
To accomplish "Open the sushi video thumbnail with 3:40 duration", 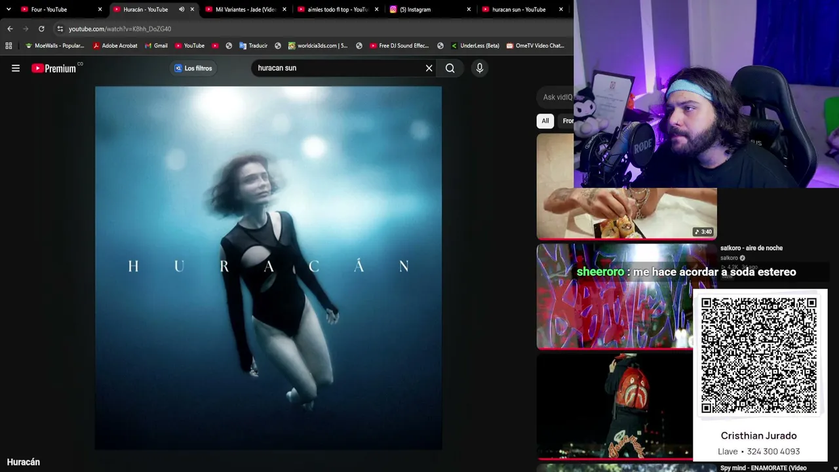I will coord(627,213).
